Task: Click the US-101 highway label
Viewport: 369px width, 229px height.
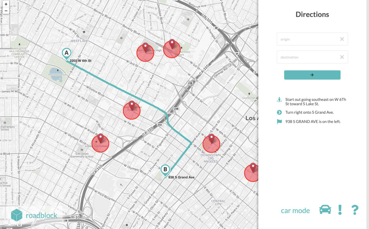Action: pos(207,18)
